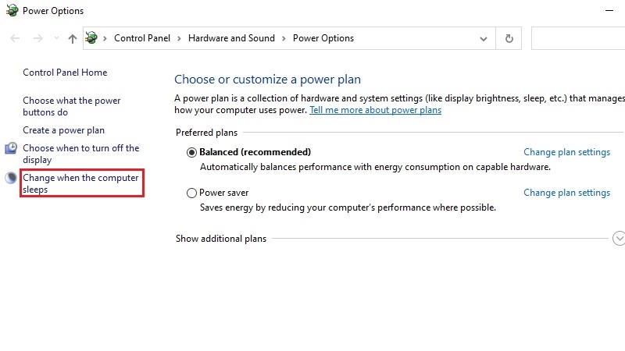Expand the chevron after Control Panel breadcrumb

(x=180, y=38)
